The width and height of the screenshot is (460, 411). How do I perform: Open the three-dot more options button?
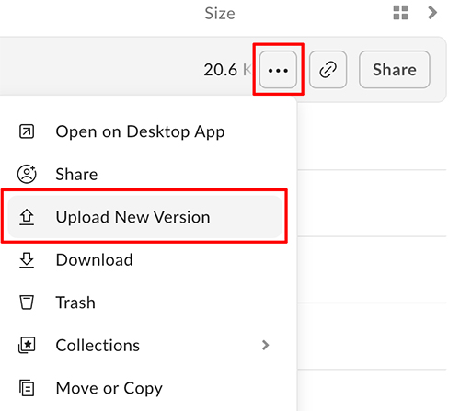(278, 70)
